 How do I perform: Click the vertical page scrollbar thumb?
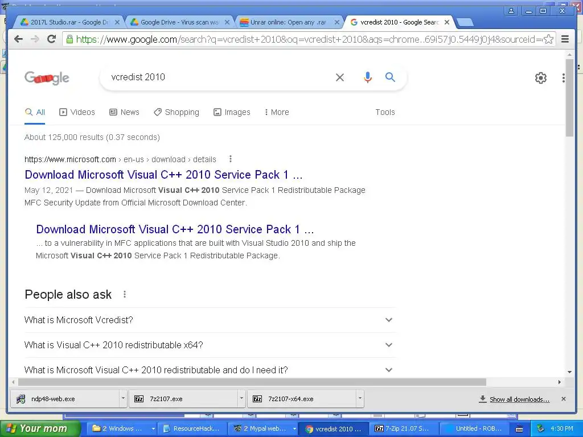pos(569,97)
